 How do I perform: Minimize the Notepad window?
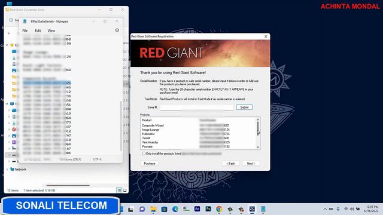point(93,21)
